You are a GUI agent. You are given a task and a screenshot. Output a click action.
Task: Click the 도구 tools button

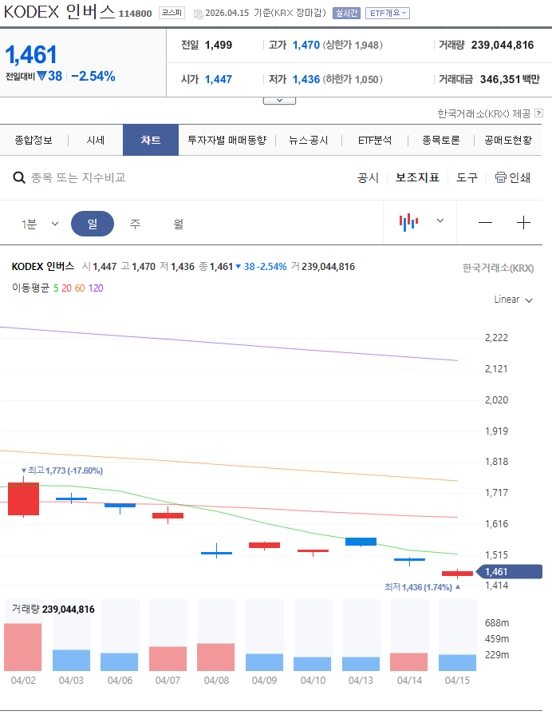click(467, 177)
